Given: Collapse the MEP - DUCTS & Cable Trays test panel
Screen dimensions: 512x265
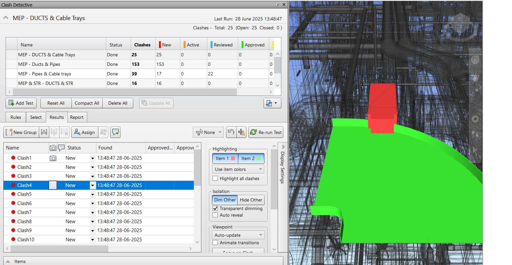Looking at the screenshot, I should click(x=6, y=18).
